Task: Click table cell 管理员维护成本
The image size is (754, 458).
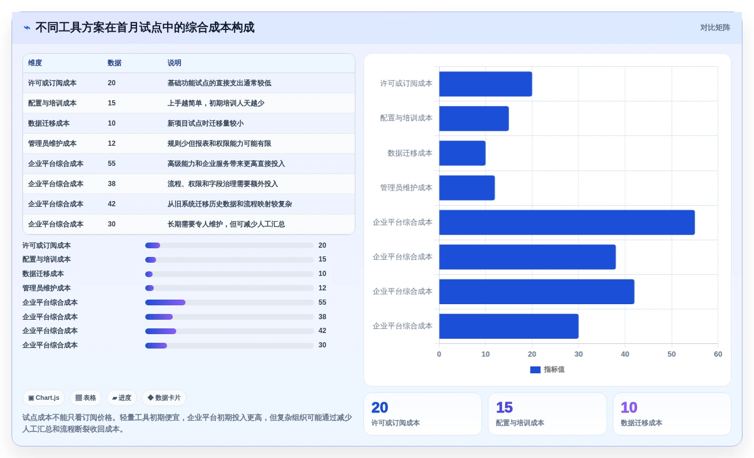Action: point(52,144)
